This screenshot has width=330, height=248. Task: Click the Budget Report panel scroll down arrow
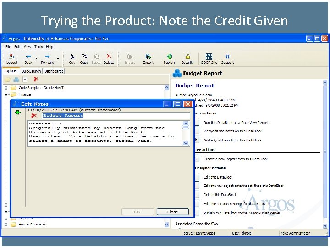coord(325,226)
